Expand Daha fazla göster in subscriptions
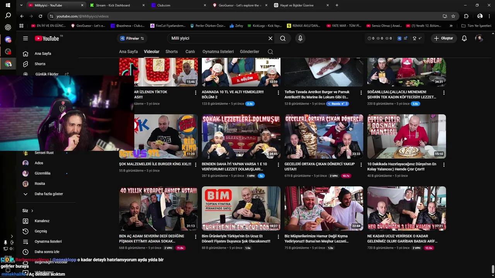The height and width of the screenshot is (278, 495). pyautogui.click(x=49, y=194)
